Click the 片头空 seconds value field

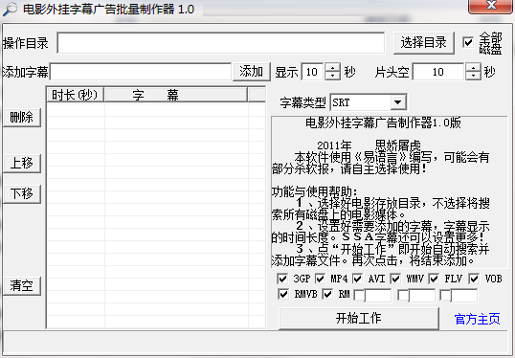tap(438, 72)
